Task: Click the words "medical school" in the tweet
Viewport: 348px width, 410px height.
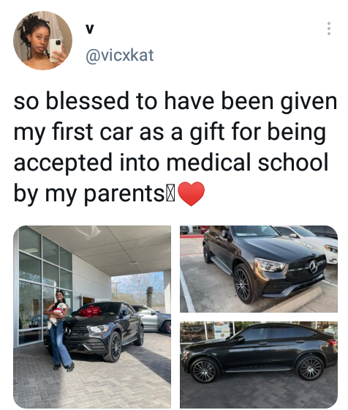Action: tap(247, 163)
